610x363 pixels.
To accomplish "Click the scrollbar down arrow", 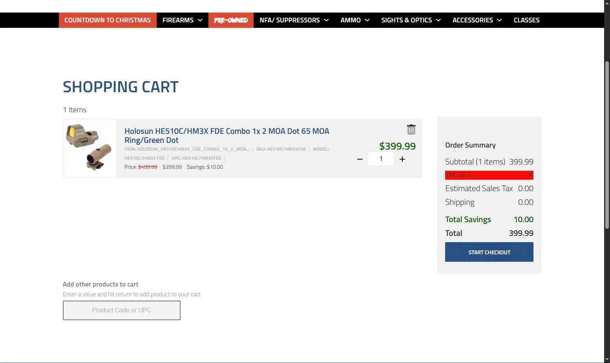I will click(x=607, y=359).
